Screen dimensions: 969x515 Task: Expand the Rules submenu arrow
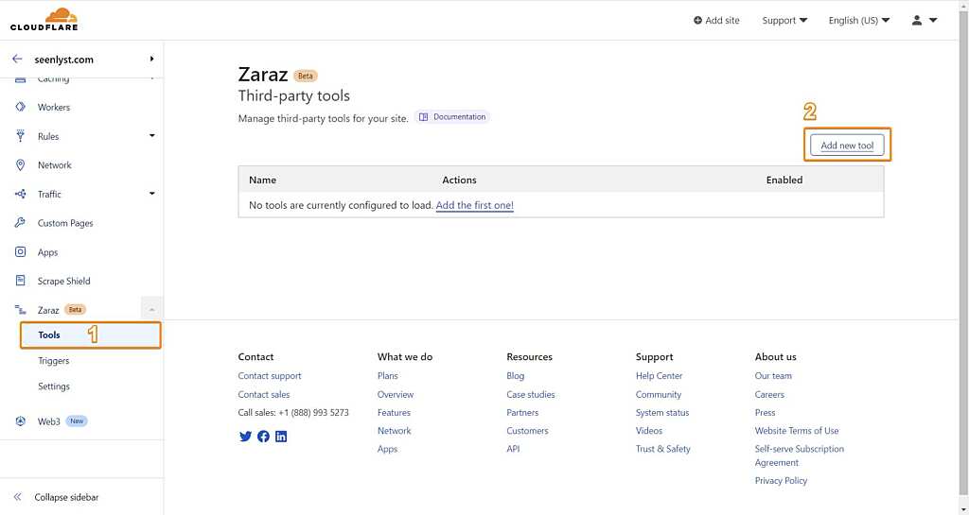coord(152,136)
